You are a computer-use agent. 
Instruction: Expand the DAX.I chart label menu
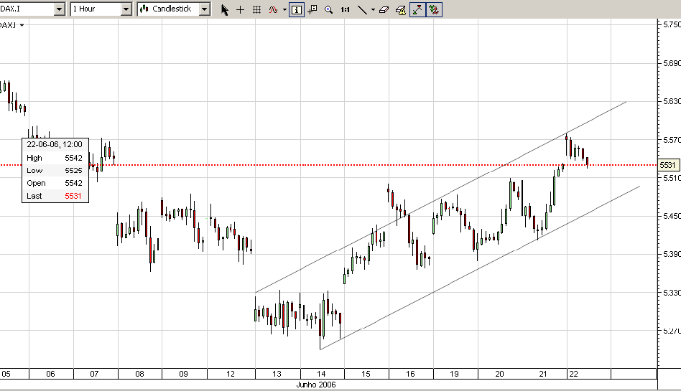click(22, 25)
